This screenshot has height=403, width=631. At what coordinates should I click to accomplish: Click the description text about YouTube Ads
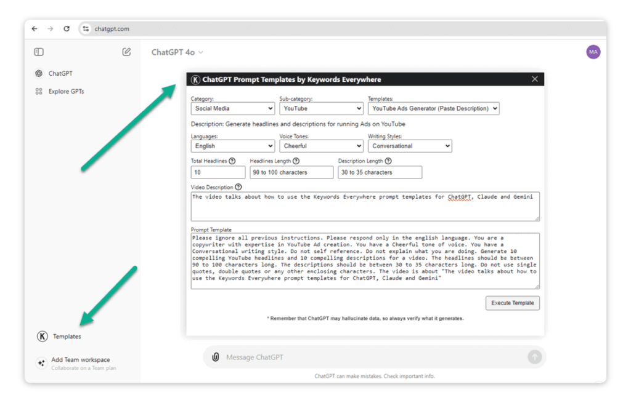pos(298,124)
